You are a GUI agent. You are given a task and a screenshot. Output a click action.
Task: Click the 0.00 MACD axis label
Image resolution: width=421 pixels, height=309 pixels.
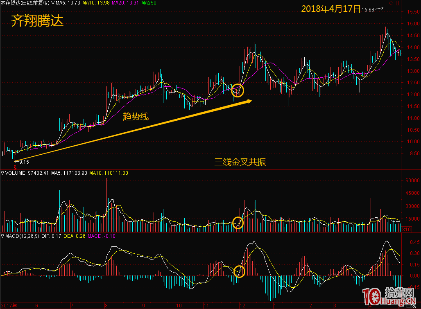pos(414,275)
